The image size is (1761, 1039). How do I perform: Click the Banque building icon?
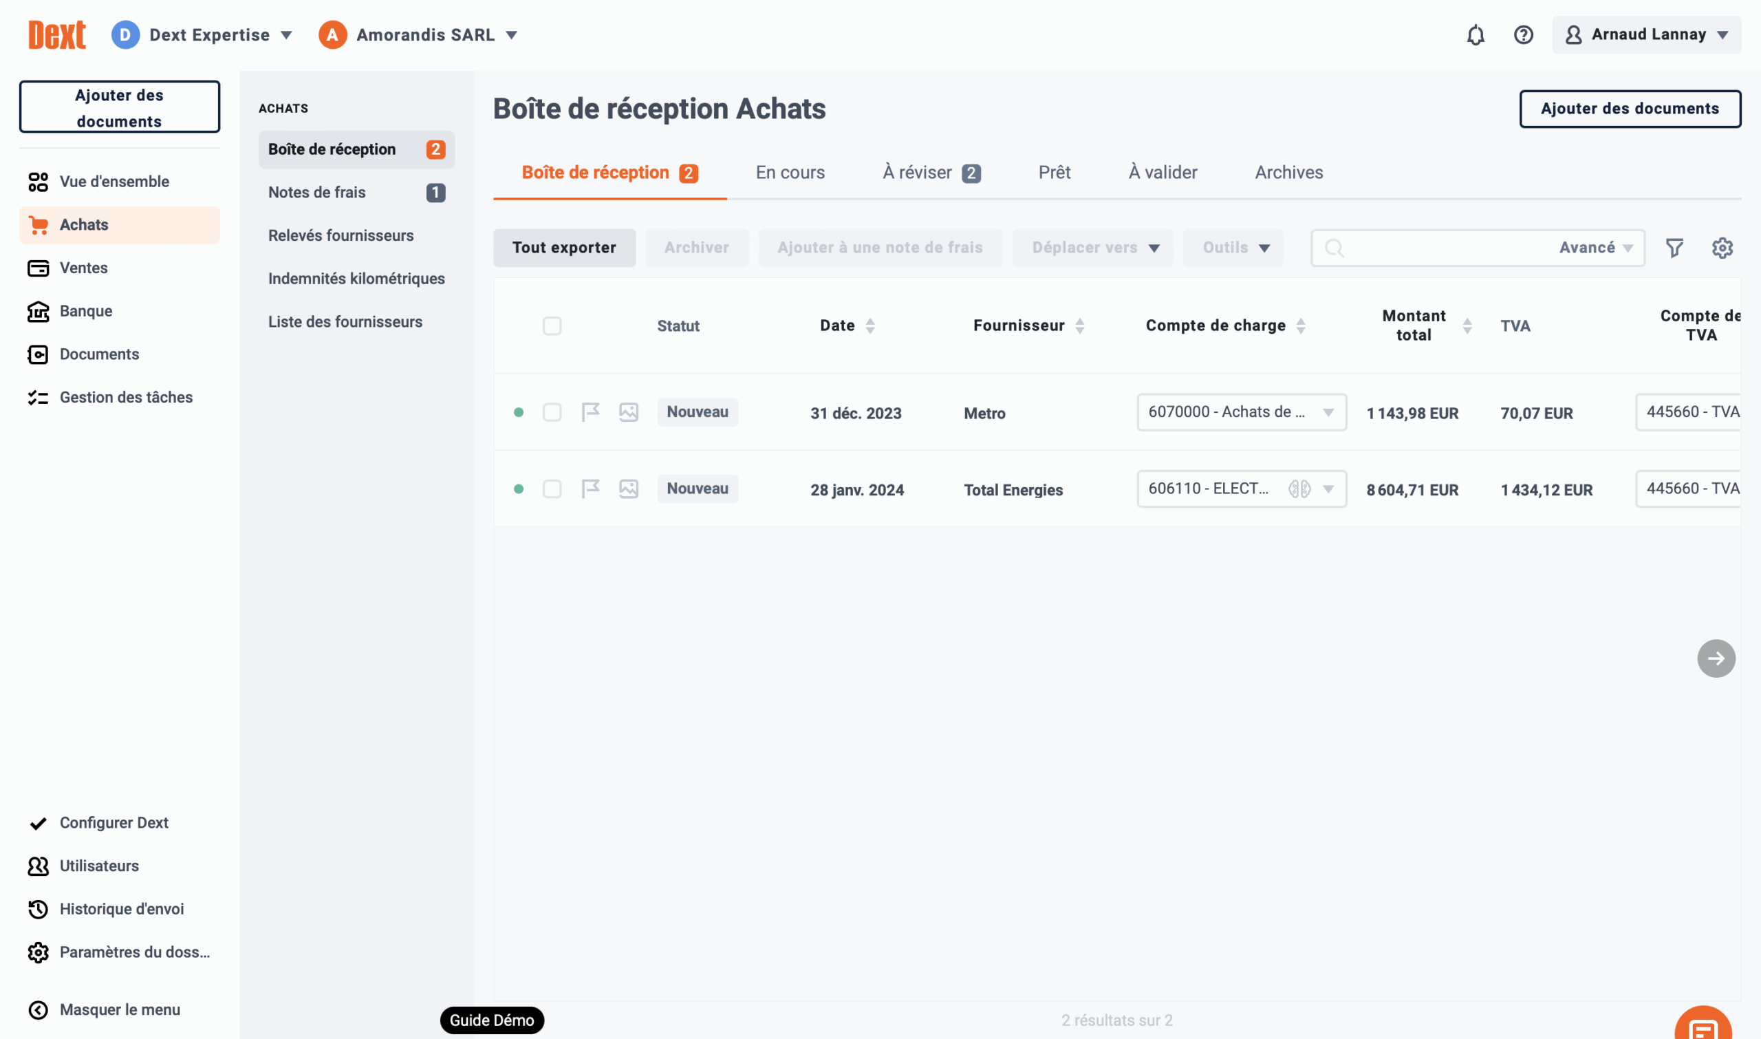coord(38,312)
